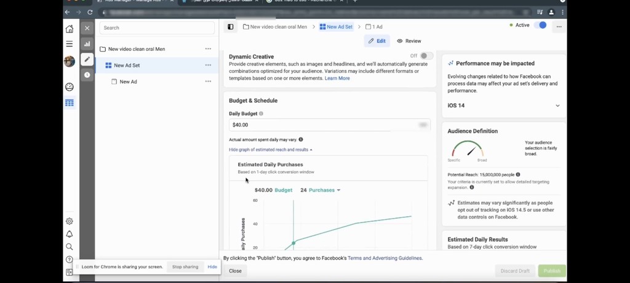The width and height of the screenshot is (630, 283).
Task: Open the browser profile icon
Action: pyautogui.click(x=551, y=12)
